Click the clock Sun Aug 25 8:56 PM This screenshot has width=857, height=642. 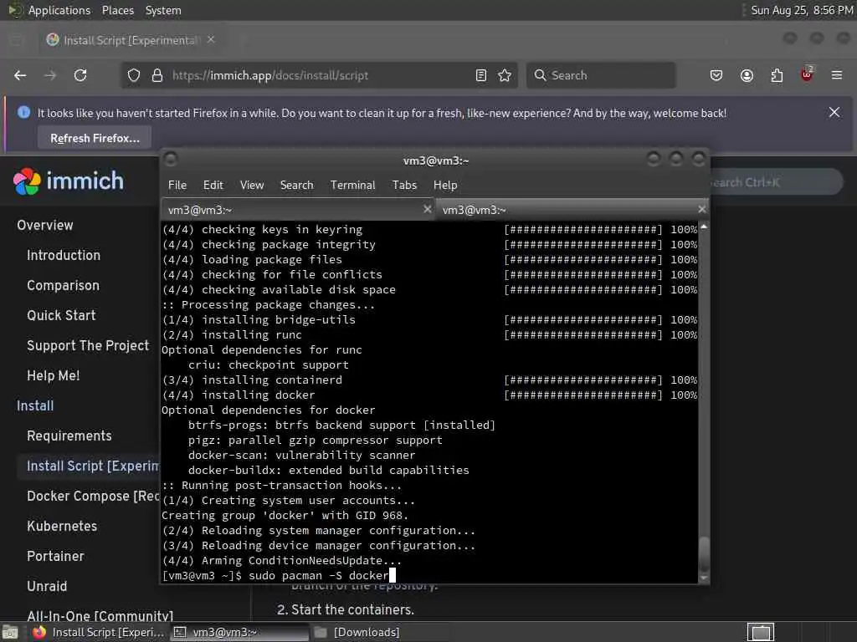(801, 10)
